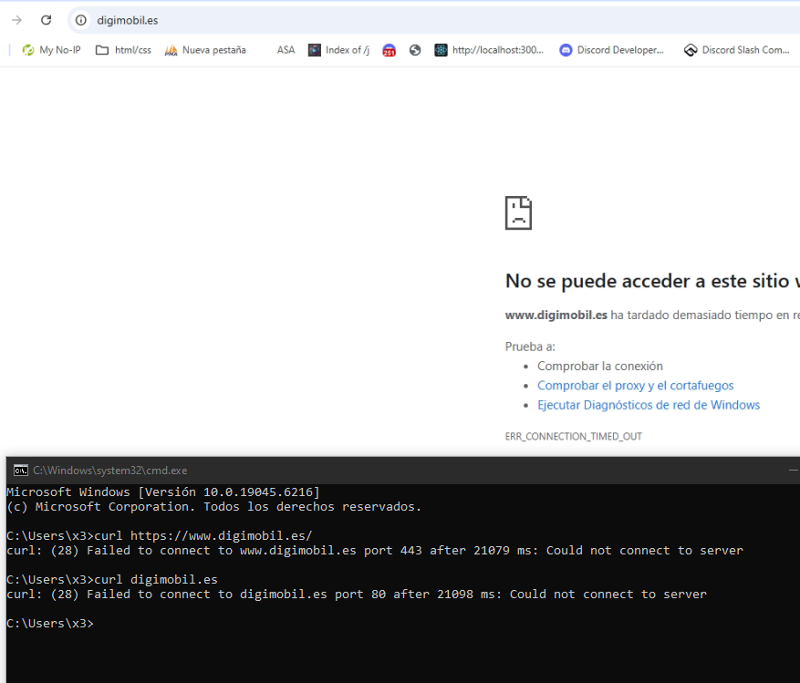
Task: Open the Index of /j bookmark
Action: 338,50
